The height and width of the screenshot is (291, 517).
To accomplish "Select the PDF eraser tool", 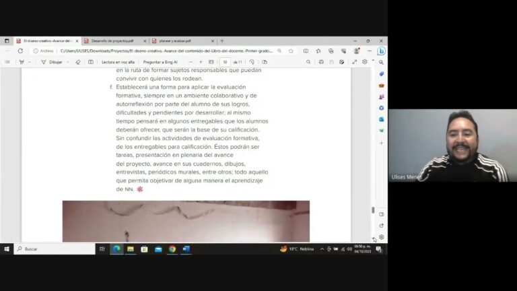I will 78,62.
